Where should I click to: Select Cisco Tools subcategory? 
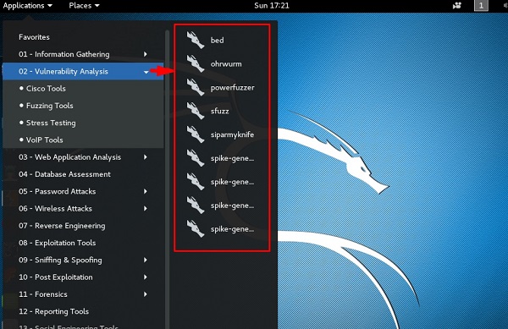(x=84, y=89)
